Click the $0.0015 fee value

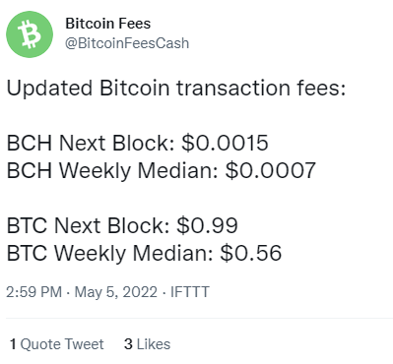point(226,143)
